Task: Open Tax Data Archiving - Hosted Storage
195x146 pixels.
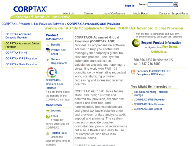Action: coord(150,93)
